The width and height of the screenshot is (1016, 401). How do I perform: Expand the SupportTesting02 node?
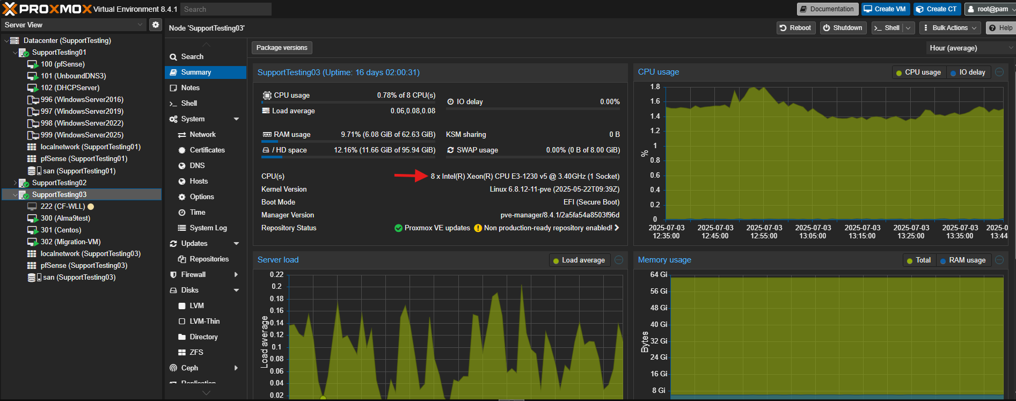pyautogui.click(x=15, y=183)
